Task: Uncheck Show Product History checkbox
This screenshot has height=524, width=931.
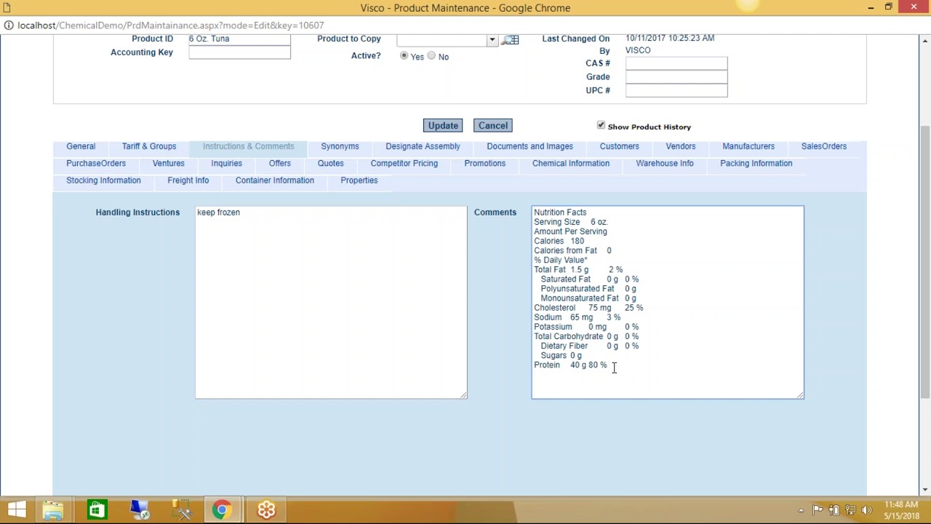Action: click(601, 126)
